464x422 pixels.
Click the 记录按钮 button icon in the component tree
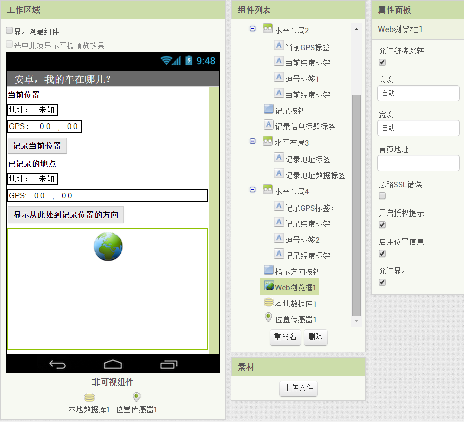[x=269, y=109]
